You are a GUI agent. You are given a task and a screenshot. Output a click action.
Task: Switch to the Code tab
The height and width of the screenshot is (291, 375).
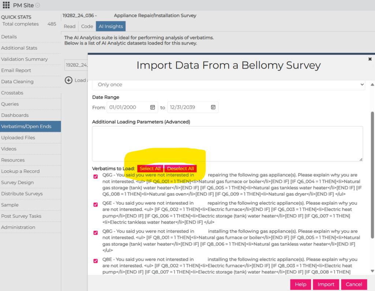[x=87, y=26]
